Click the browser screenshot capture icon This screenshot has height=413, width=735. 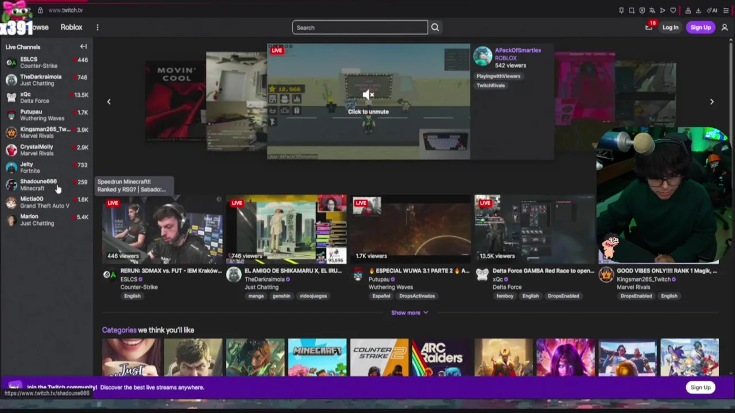point(632,10)
